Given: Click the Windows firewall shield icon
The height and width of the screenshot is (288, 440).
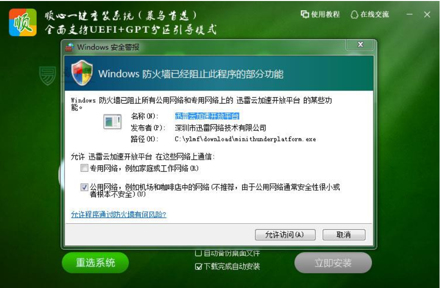Looking at the screenshot, I should click(x=82, y=73).
